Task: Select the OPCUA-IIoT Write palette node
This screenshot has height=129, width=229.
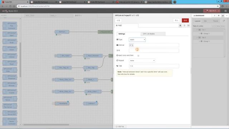Action: (10, 70)
